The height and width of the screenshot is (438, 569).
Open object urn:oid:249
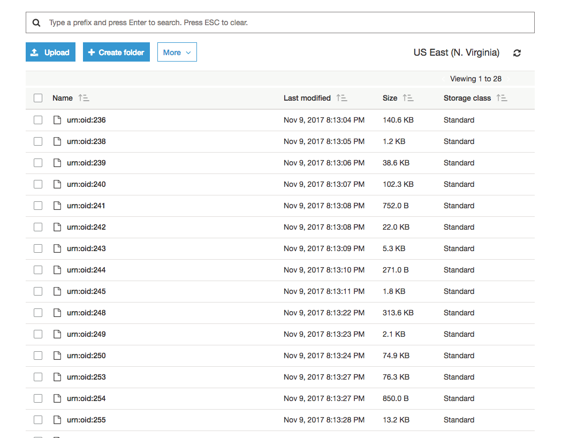(x=86, y=334)
